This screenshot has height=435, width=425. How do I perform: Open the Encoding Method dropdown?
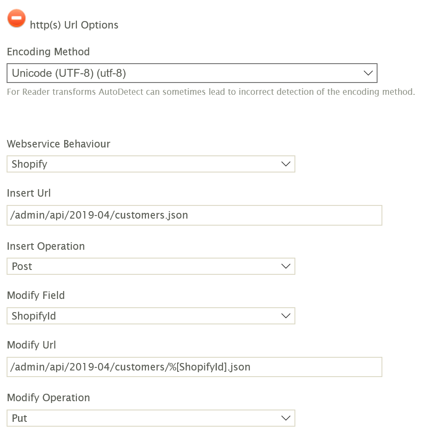coord(192,73)
